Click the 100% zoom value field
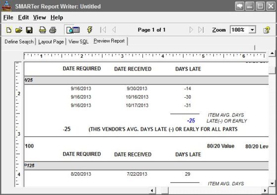Screen dimensions: 277x195 click(x=239, y=30)
